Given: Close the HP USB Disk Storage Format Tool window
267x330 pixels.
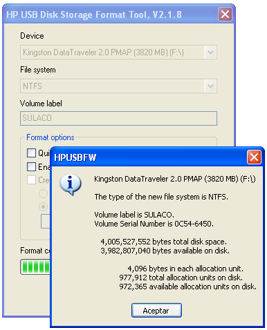Looking at the screenshot, I should coord(225,14).
